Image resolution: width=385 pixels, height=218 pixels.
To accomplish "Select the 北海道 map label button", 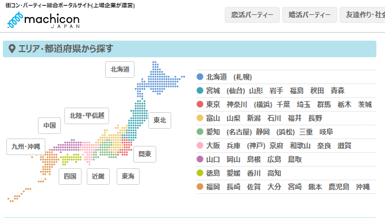I will point(120,69).
